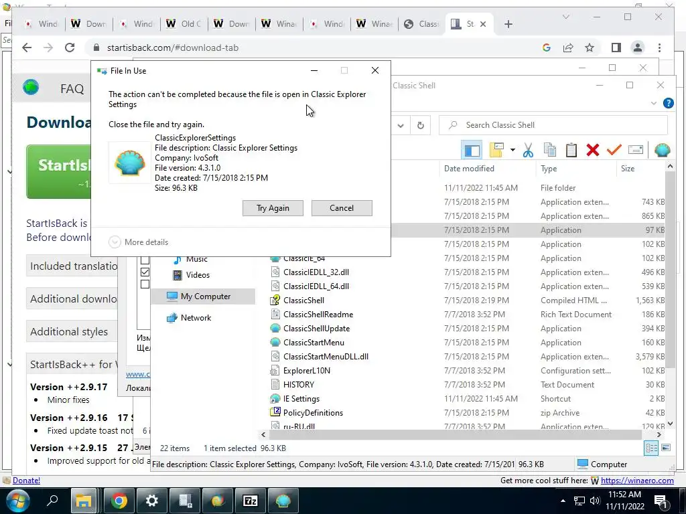The height and width of the screenshot is (514, 686).
Task: Click FAQ in the webpage navigation
Action: 72,89
